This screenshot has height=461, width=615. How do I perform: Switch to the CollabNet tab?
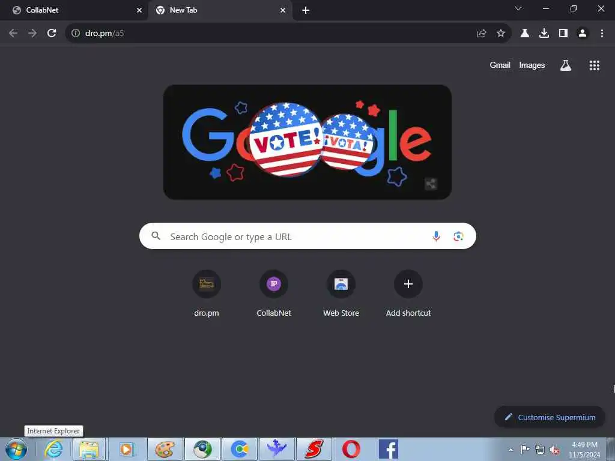pos(74,10)
